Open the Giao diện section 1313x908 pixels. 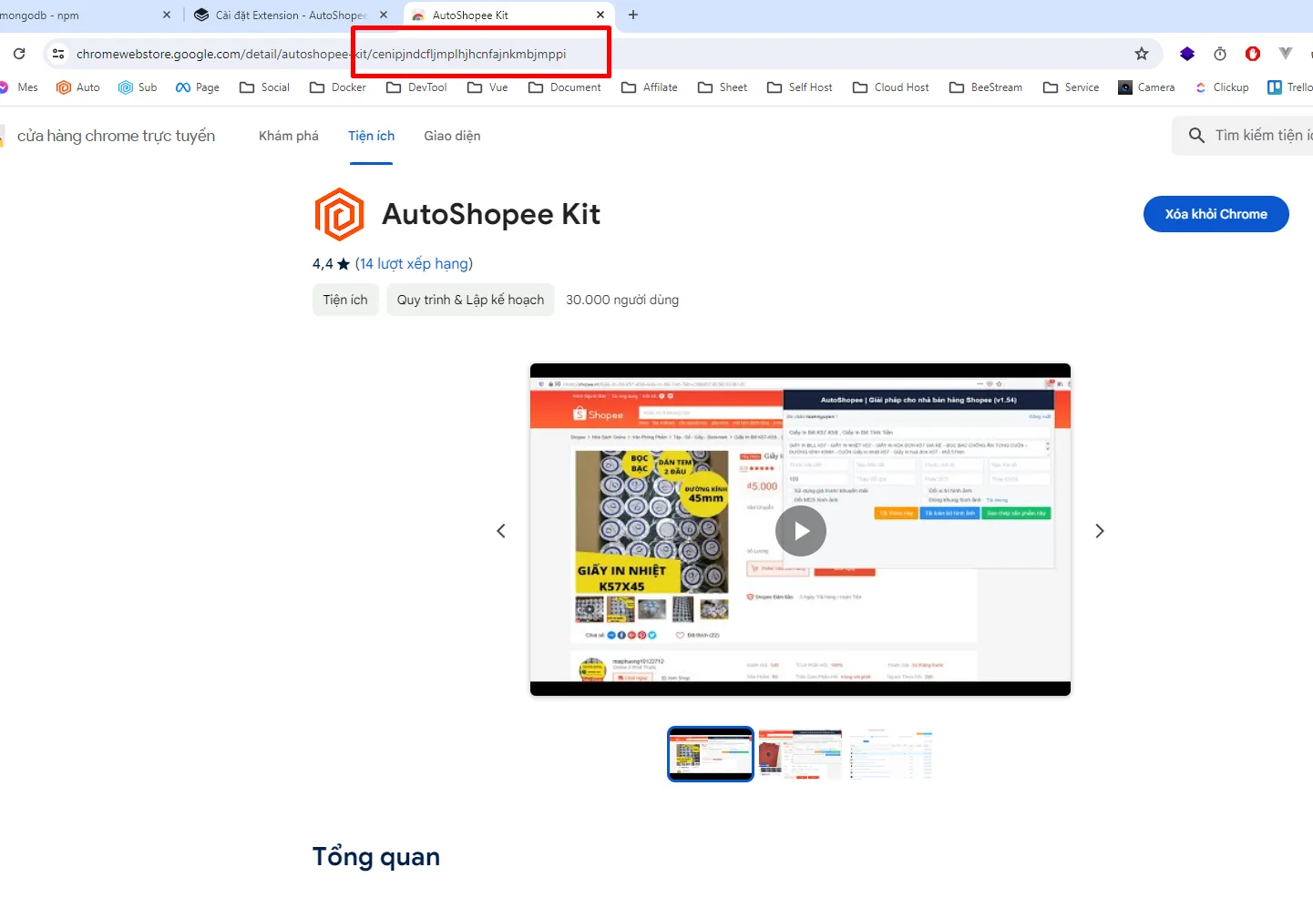(452, 136)
